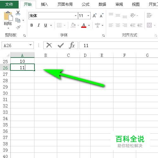The height and width of the screenshot is (158, 158).
Task: Open the Underline style dropdown arrow
Action: [x=51, y=25]
